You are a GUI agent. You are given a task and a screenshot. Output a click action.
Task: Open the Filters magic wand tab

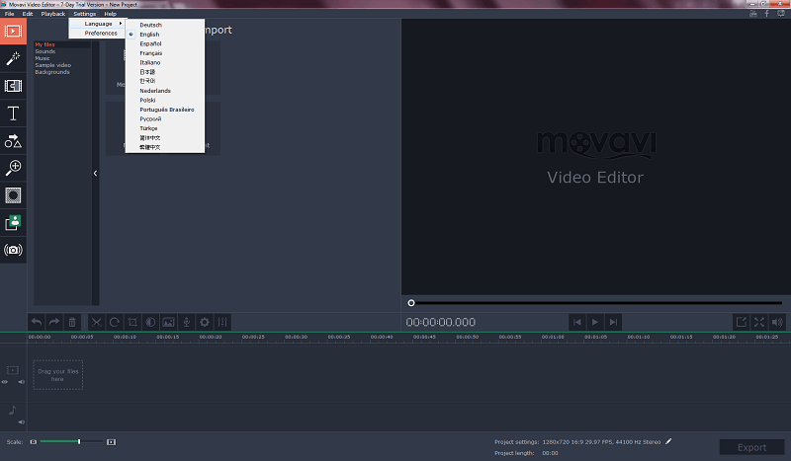[x=13, y=58]
